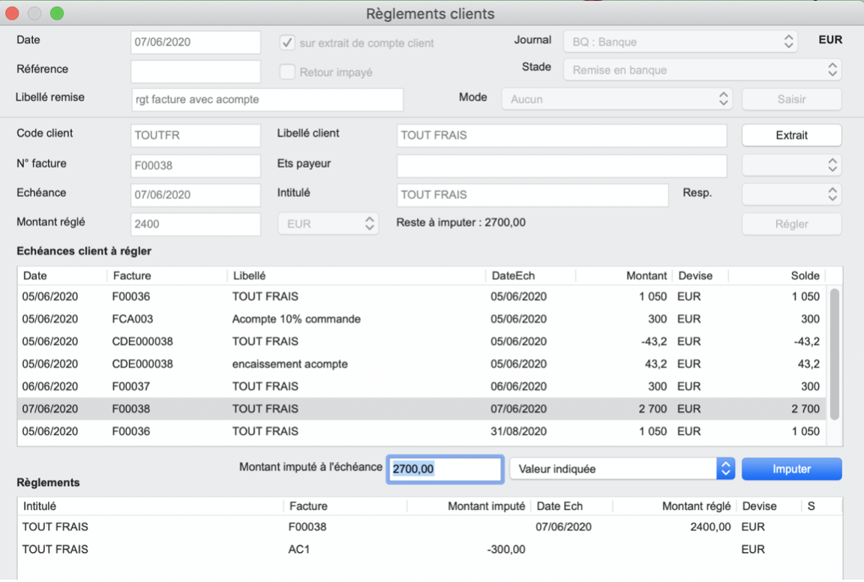Click the Facture column header in echéances table

166,275
